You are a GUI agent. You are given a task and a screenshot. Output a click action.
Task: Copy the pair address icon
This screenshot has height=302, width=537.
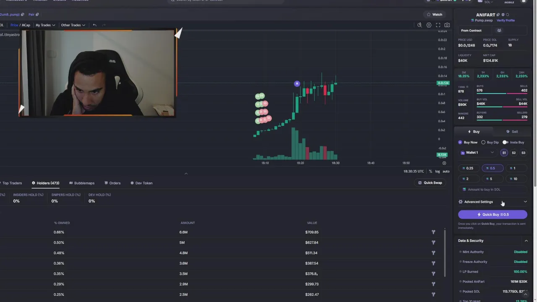tap(37, 15)
